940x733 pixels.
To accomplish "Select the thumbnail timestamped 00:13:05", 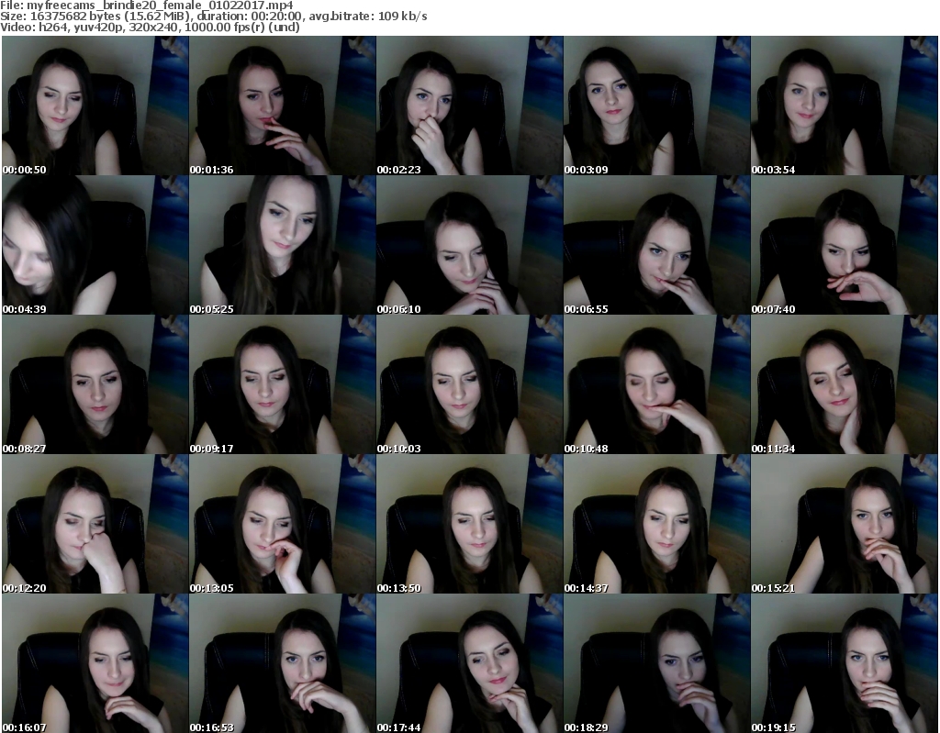I will click(283, 524).
